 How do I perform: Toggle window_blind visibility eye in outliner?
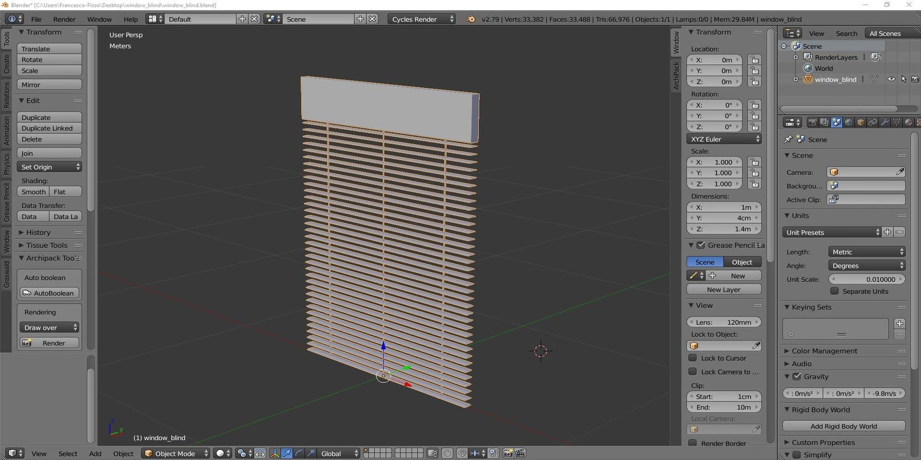(891, 80)
